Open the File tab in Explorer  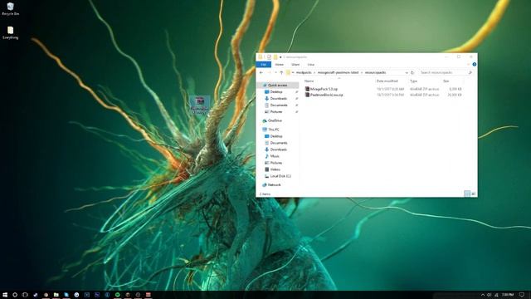point(264,65)
